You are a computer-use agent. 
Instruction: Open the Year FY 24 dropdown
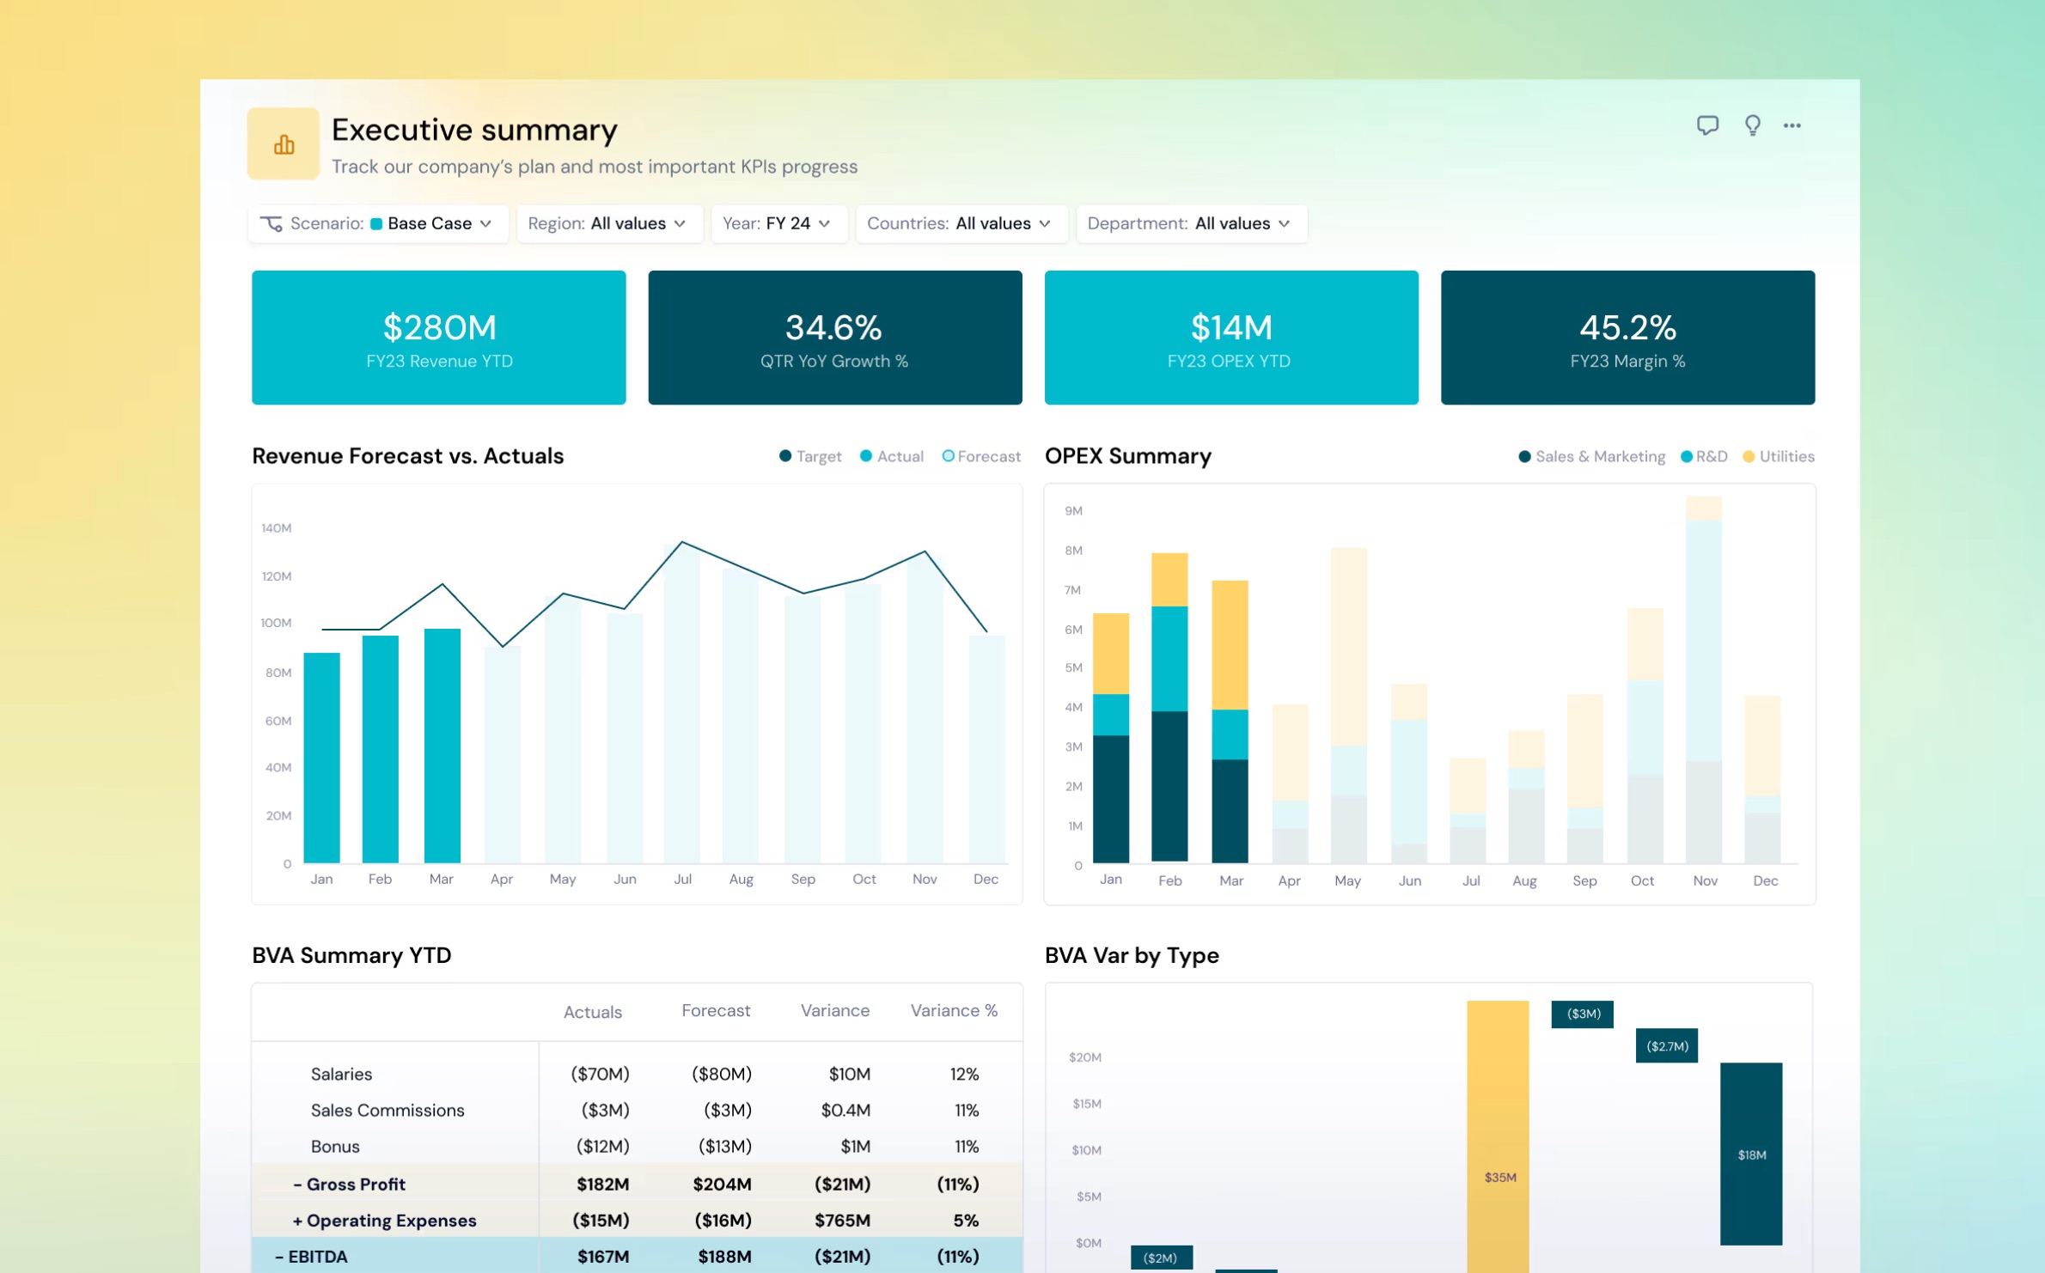click(779, 223)
